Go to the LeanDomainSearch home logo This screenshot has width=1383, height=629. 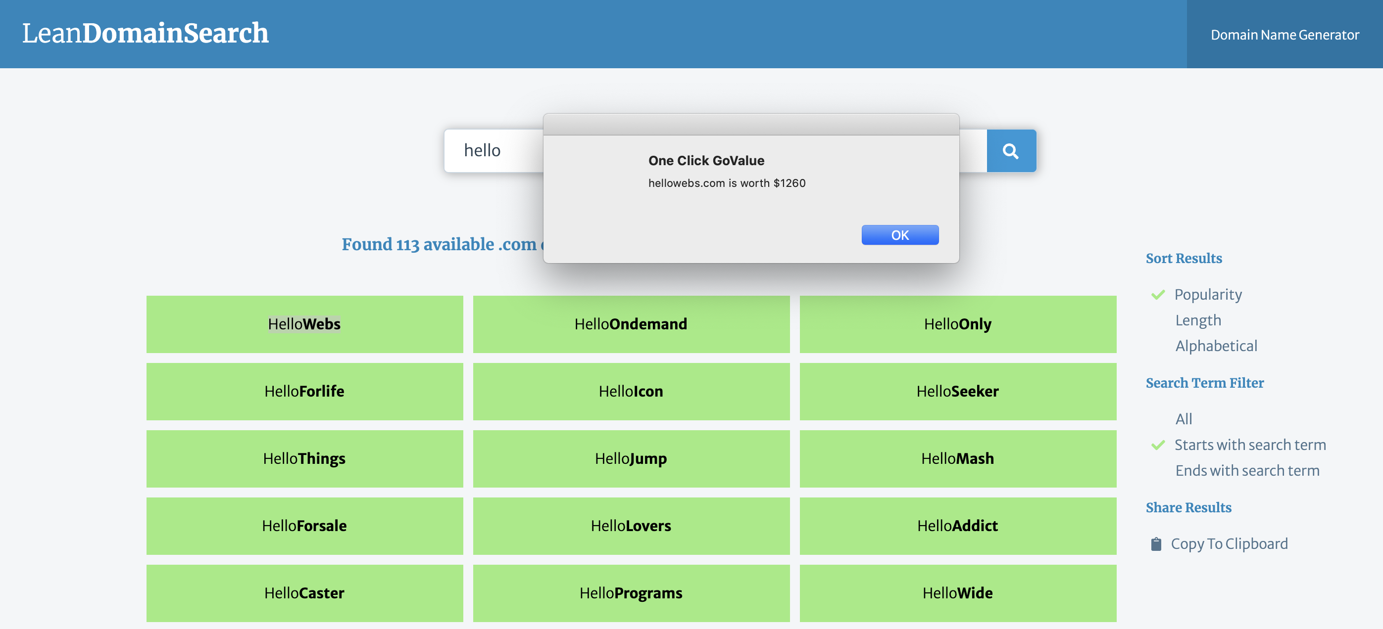[x=145, y=33]
